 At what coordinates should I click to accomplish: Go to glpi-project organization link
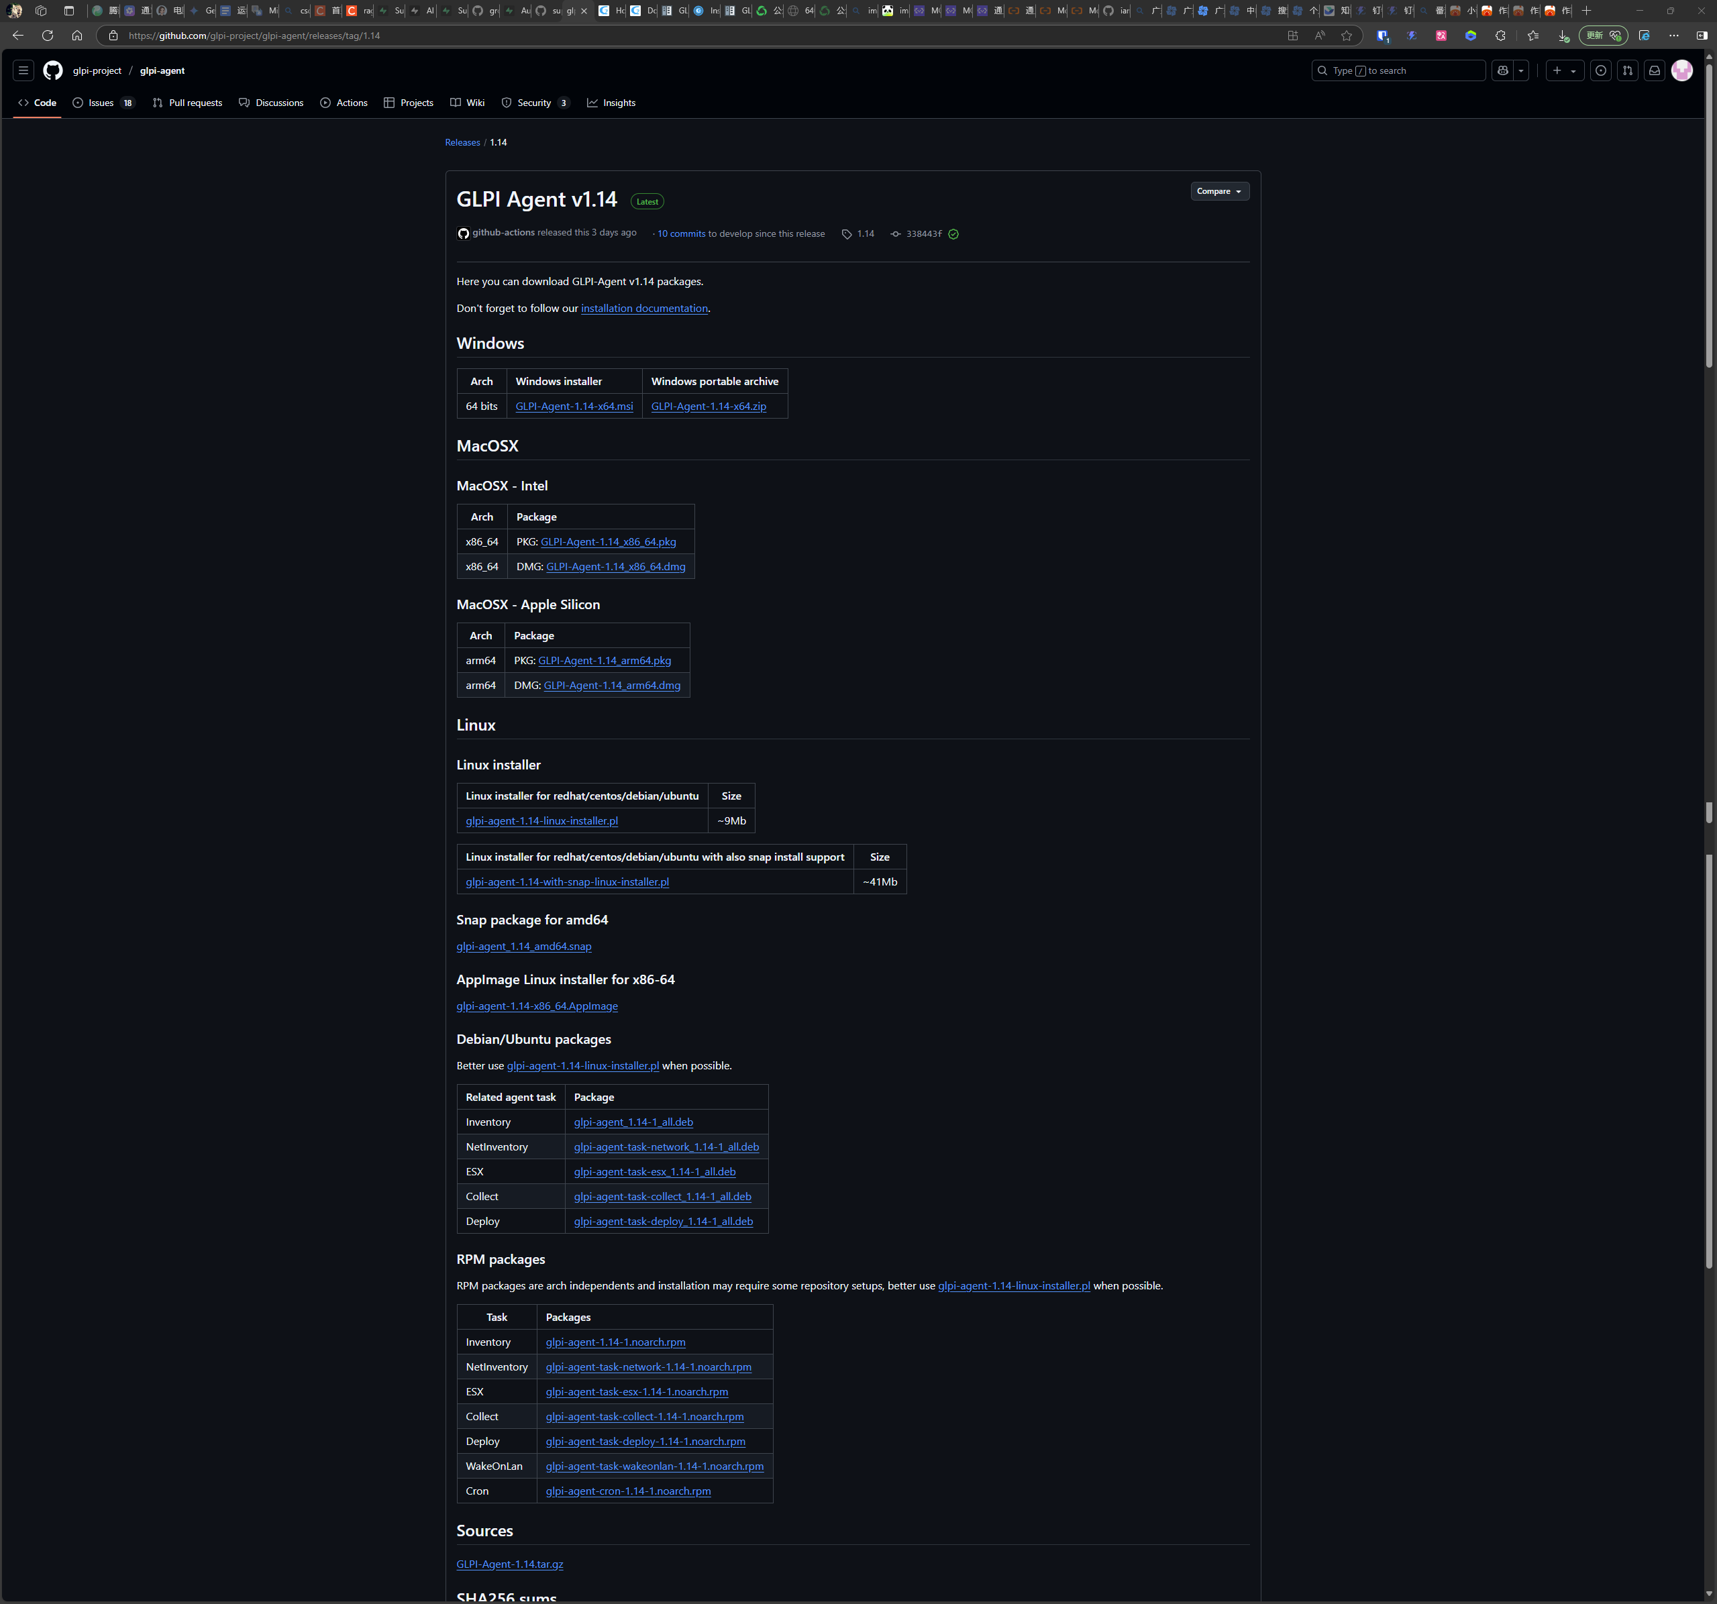(97, 71)
